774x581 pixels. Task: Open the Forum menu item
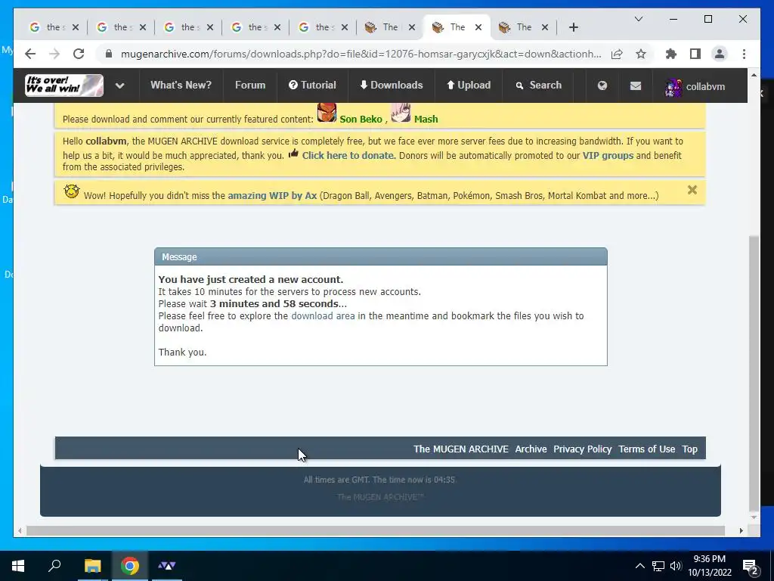coord(249,85)
